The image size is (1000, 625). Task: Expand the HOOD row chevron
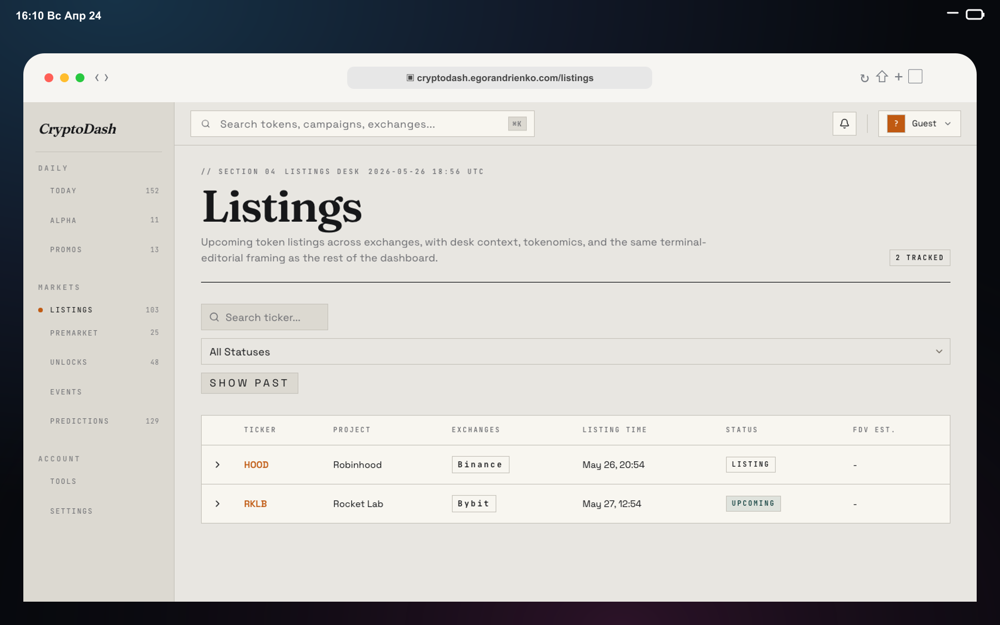coord(217,464)
